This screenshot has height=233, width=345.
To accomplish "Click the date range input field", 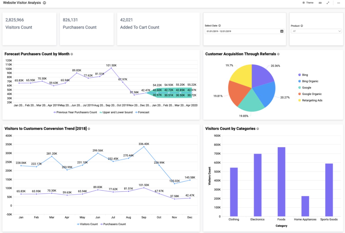I will click(244, 31).
